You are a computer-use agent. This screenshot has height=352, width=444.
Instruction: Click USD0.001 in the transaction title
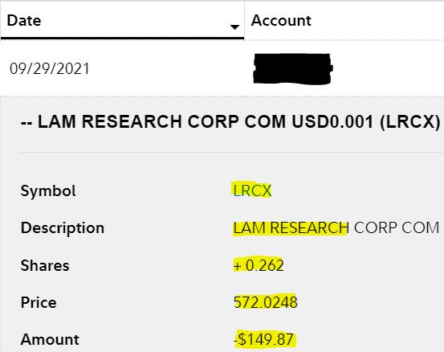332,122
